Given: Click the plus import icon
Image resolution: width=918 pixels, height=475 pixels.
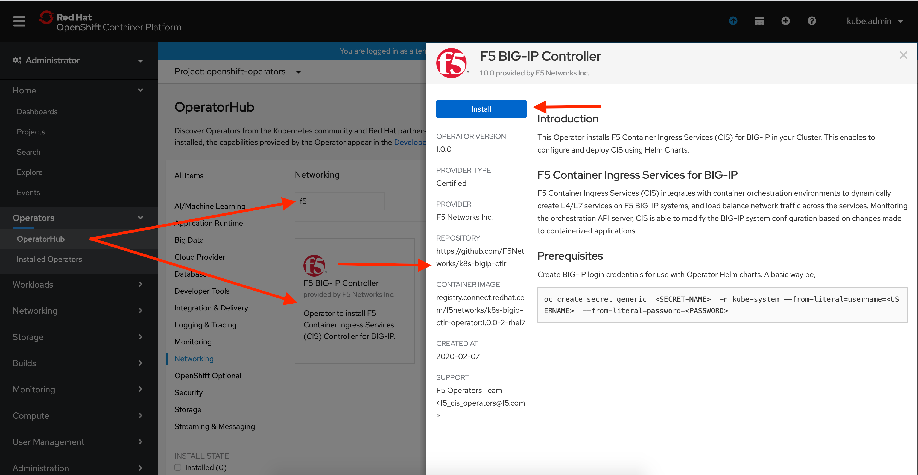Looking at the screenshot, I should coord(785,21).
